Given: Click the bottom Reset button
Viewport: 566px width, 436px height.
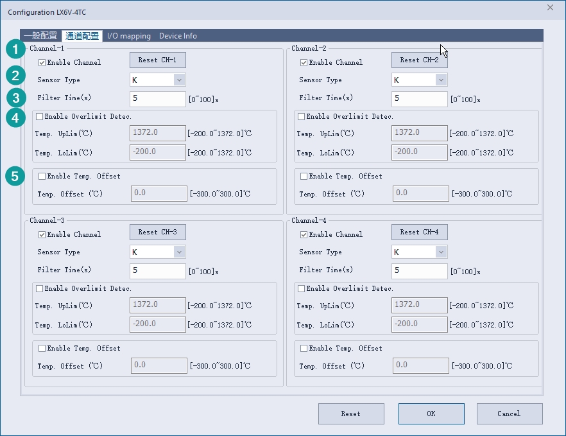Looking at the screenshot, I should pyautogui.click(x=351, y=414).
